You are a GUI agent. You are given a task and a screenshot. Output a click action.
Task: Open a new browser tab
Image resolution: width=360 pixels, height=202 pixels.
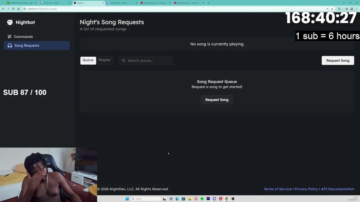coord(208,3)
